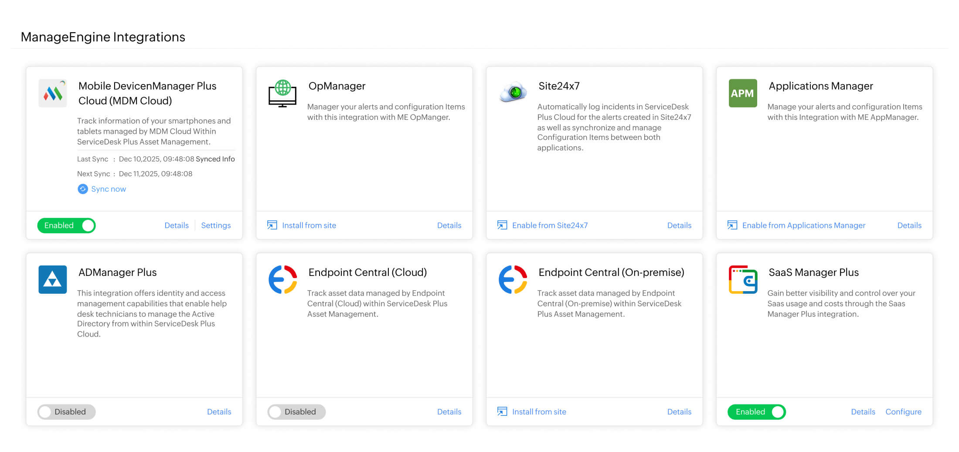Disable the SaaS Manager Plus toggle
Image resolution: width=959 pixels, height=452 pixels.
[756, 411]
